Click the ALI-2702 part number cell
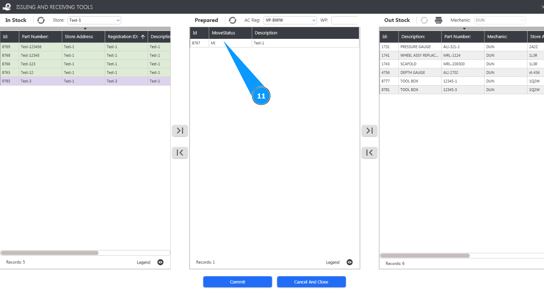 pyautogui.click(x=463, y=73)
